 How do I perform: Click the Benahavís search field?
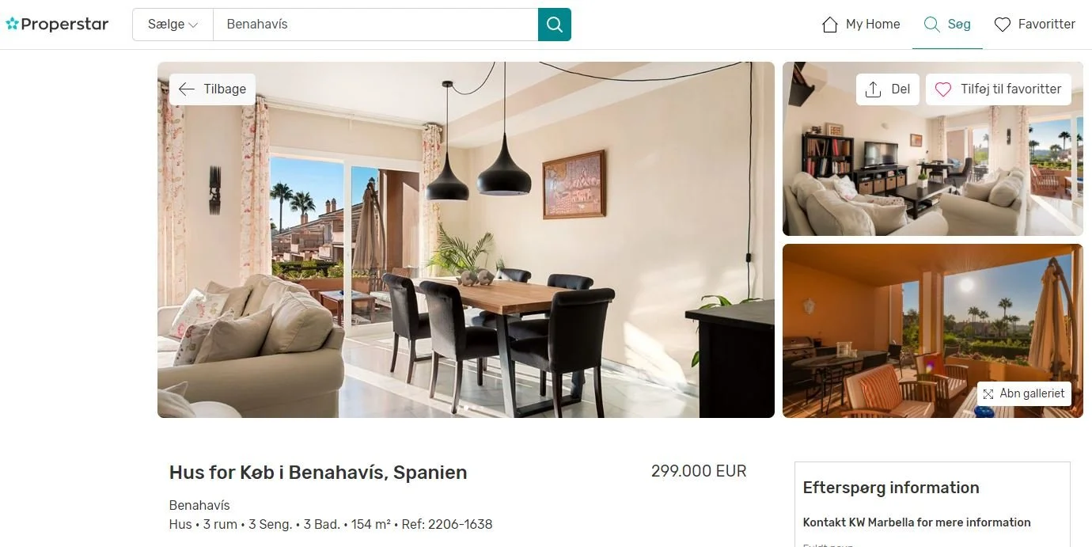(x=376, y=25)
